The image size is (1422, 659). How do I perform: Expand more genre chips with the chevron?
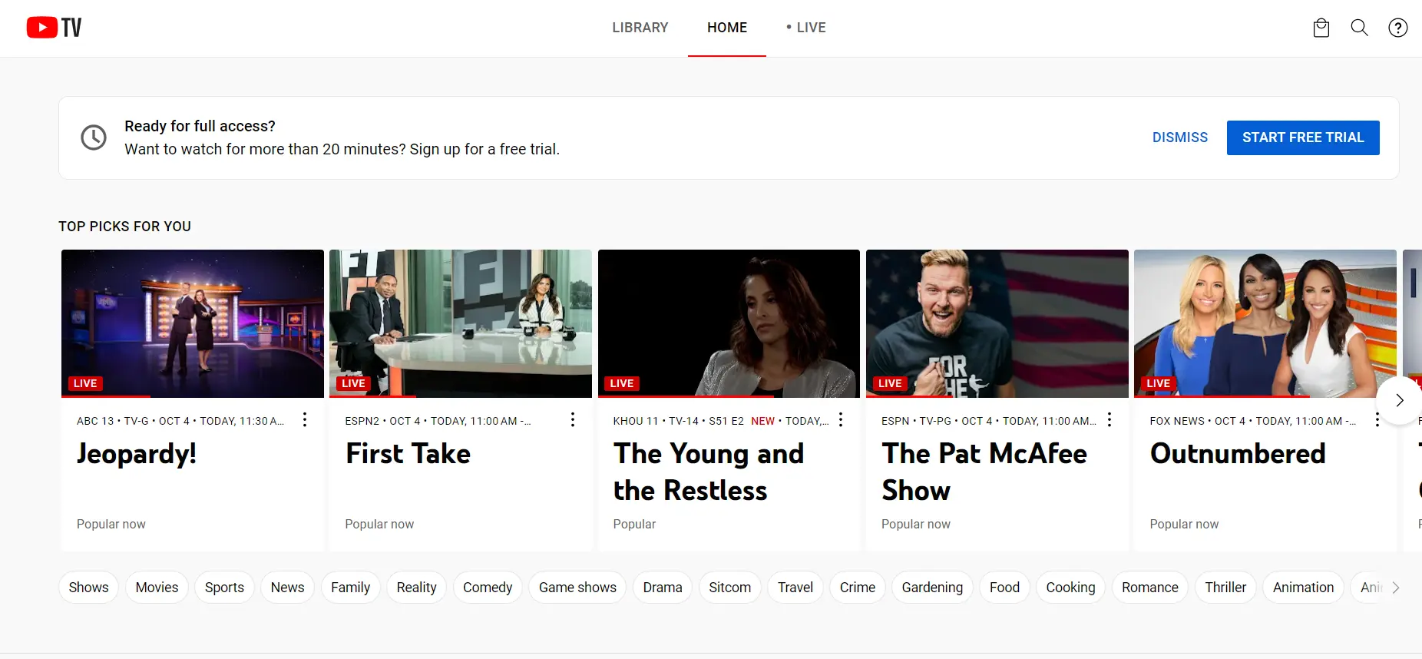click(1396, 588)
